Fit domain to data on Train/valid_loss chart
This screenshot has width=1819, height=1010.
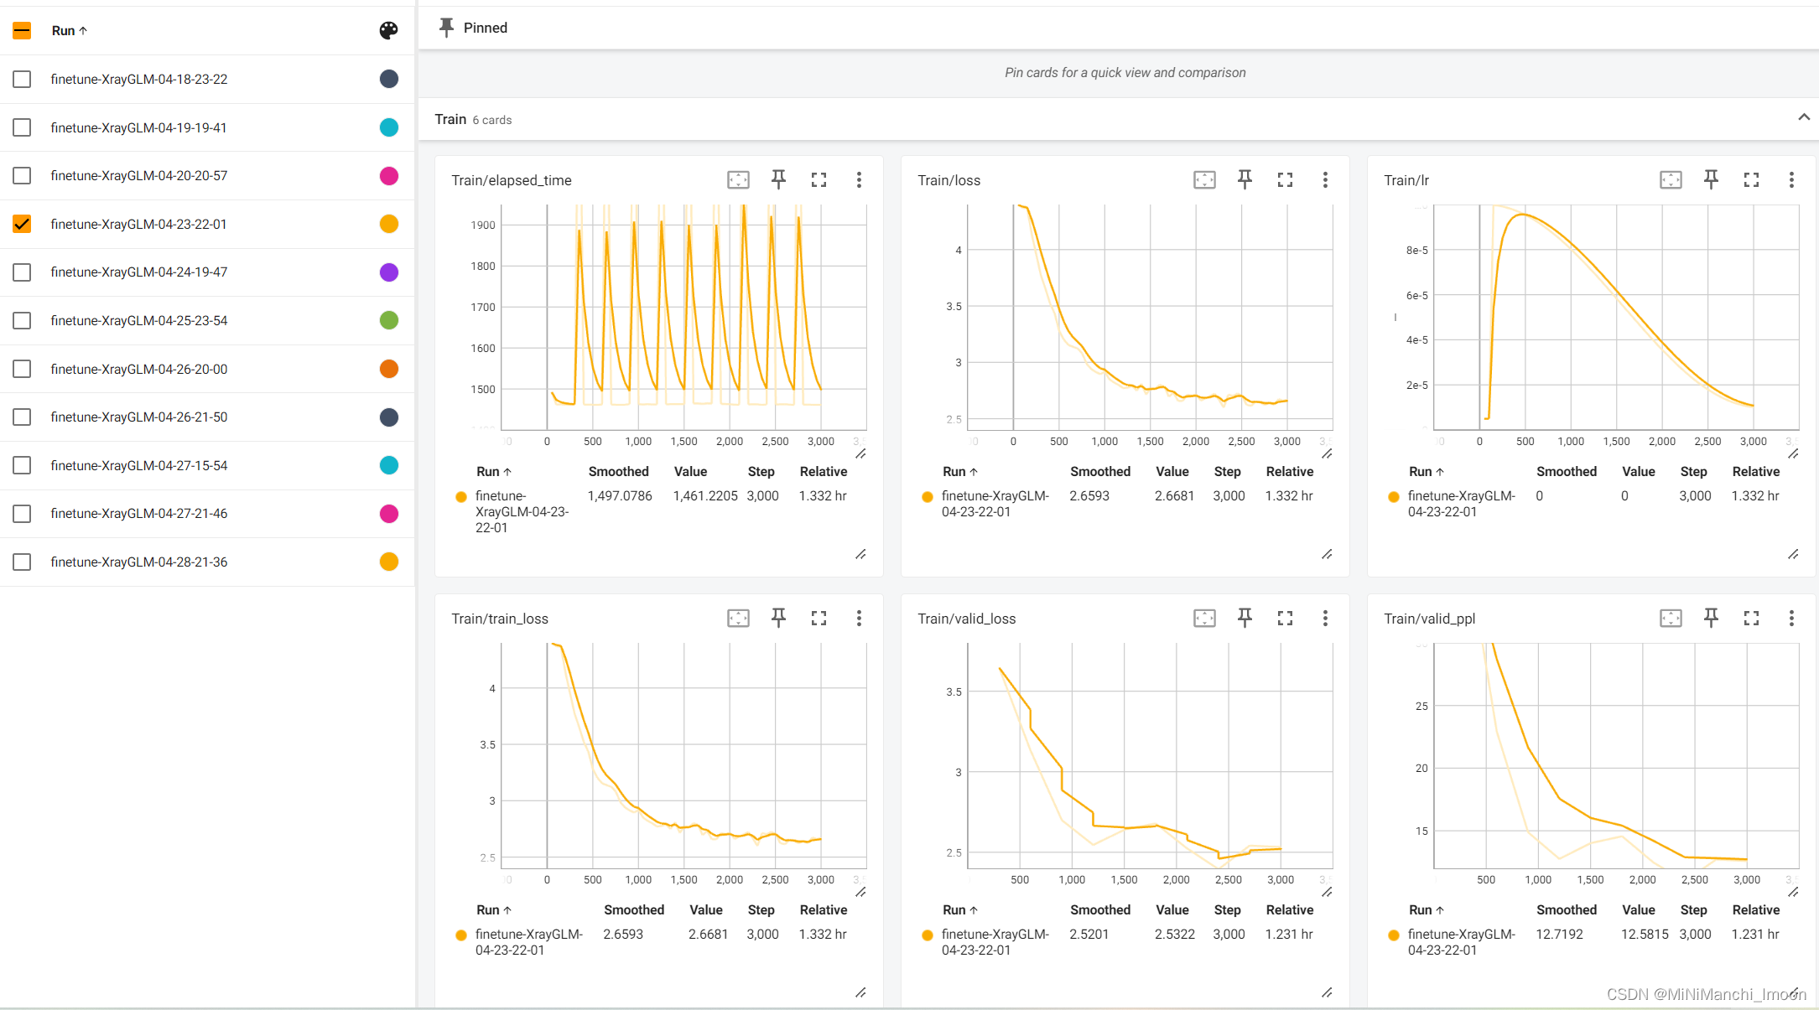click(x=1204, y=618)
